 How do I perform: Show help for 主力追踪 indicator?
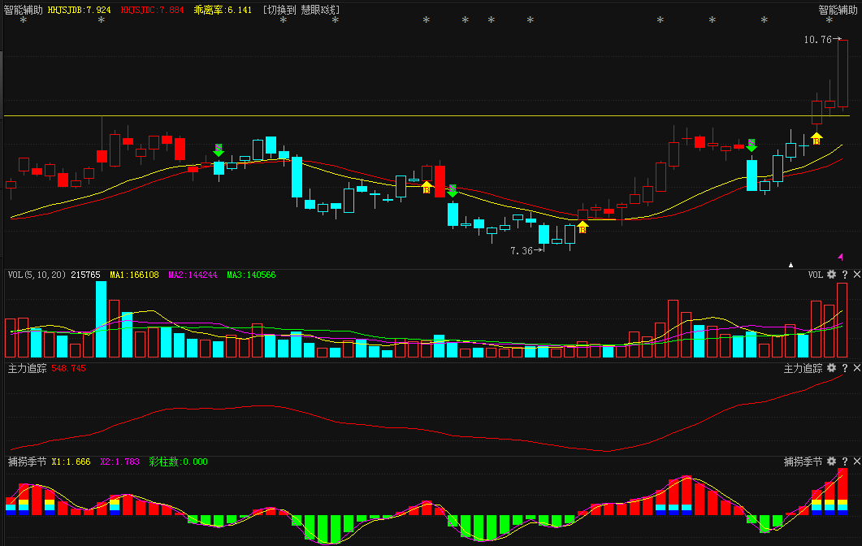coord(844,369)
